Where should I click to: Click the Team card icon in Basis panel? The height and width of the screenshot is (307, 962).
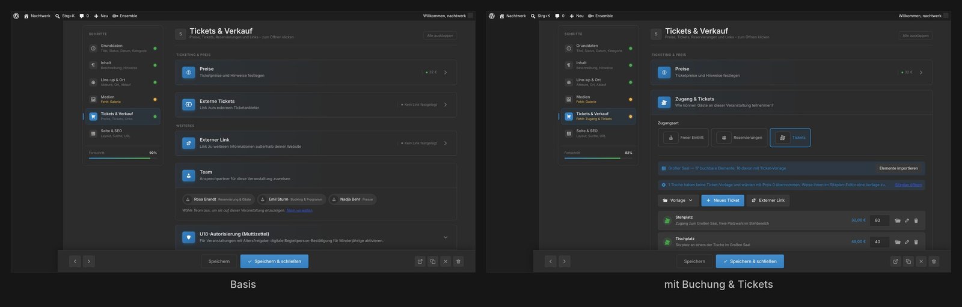[189, 175]
